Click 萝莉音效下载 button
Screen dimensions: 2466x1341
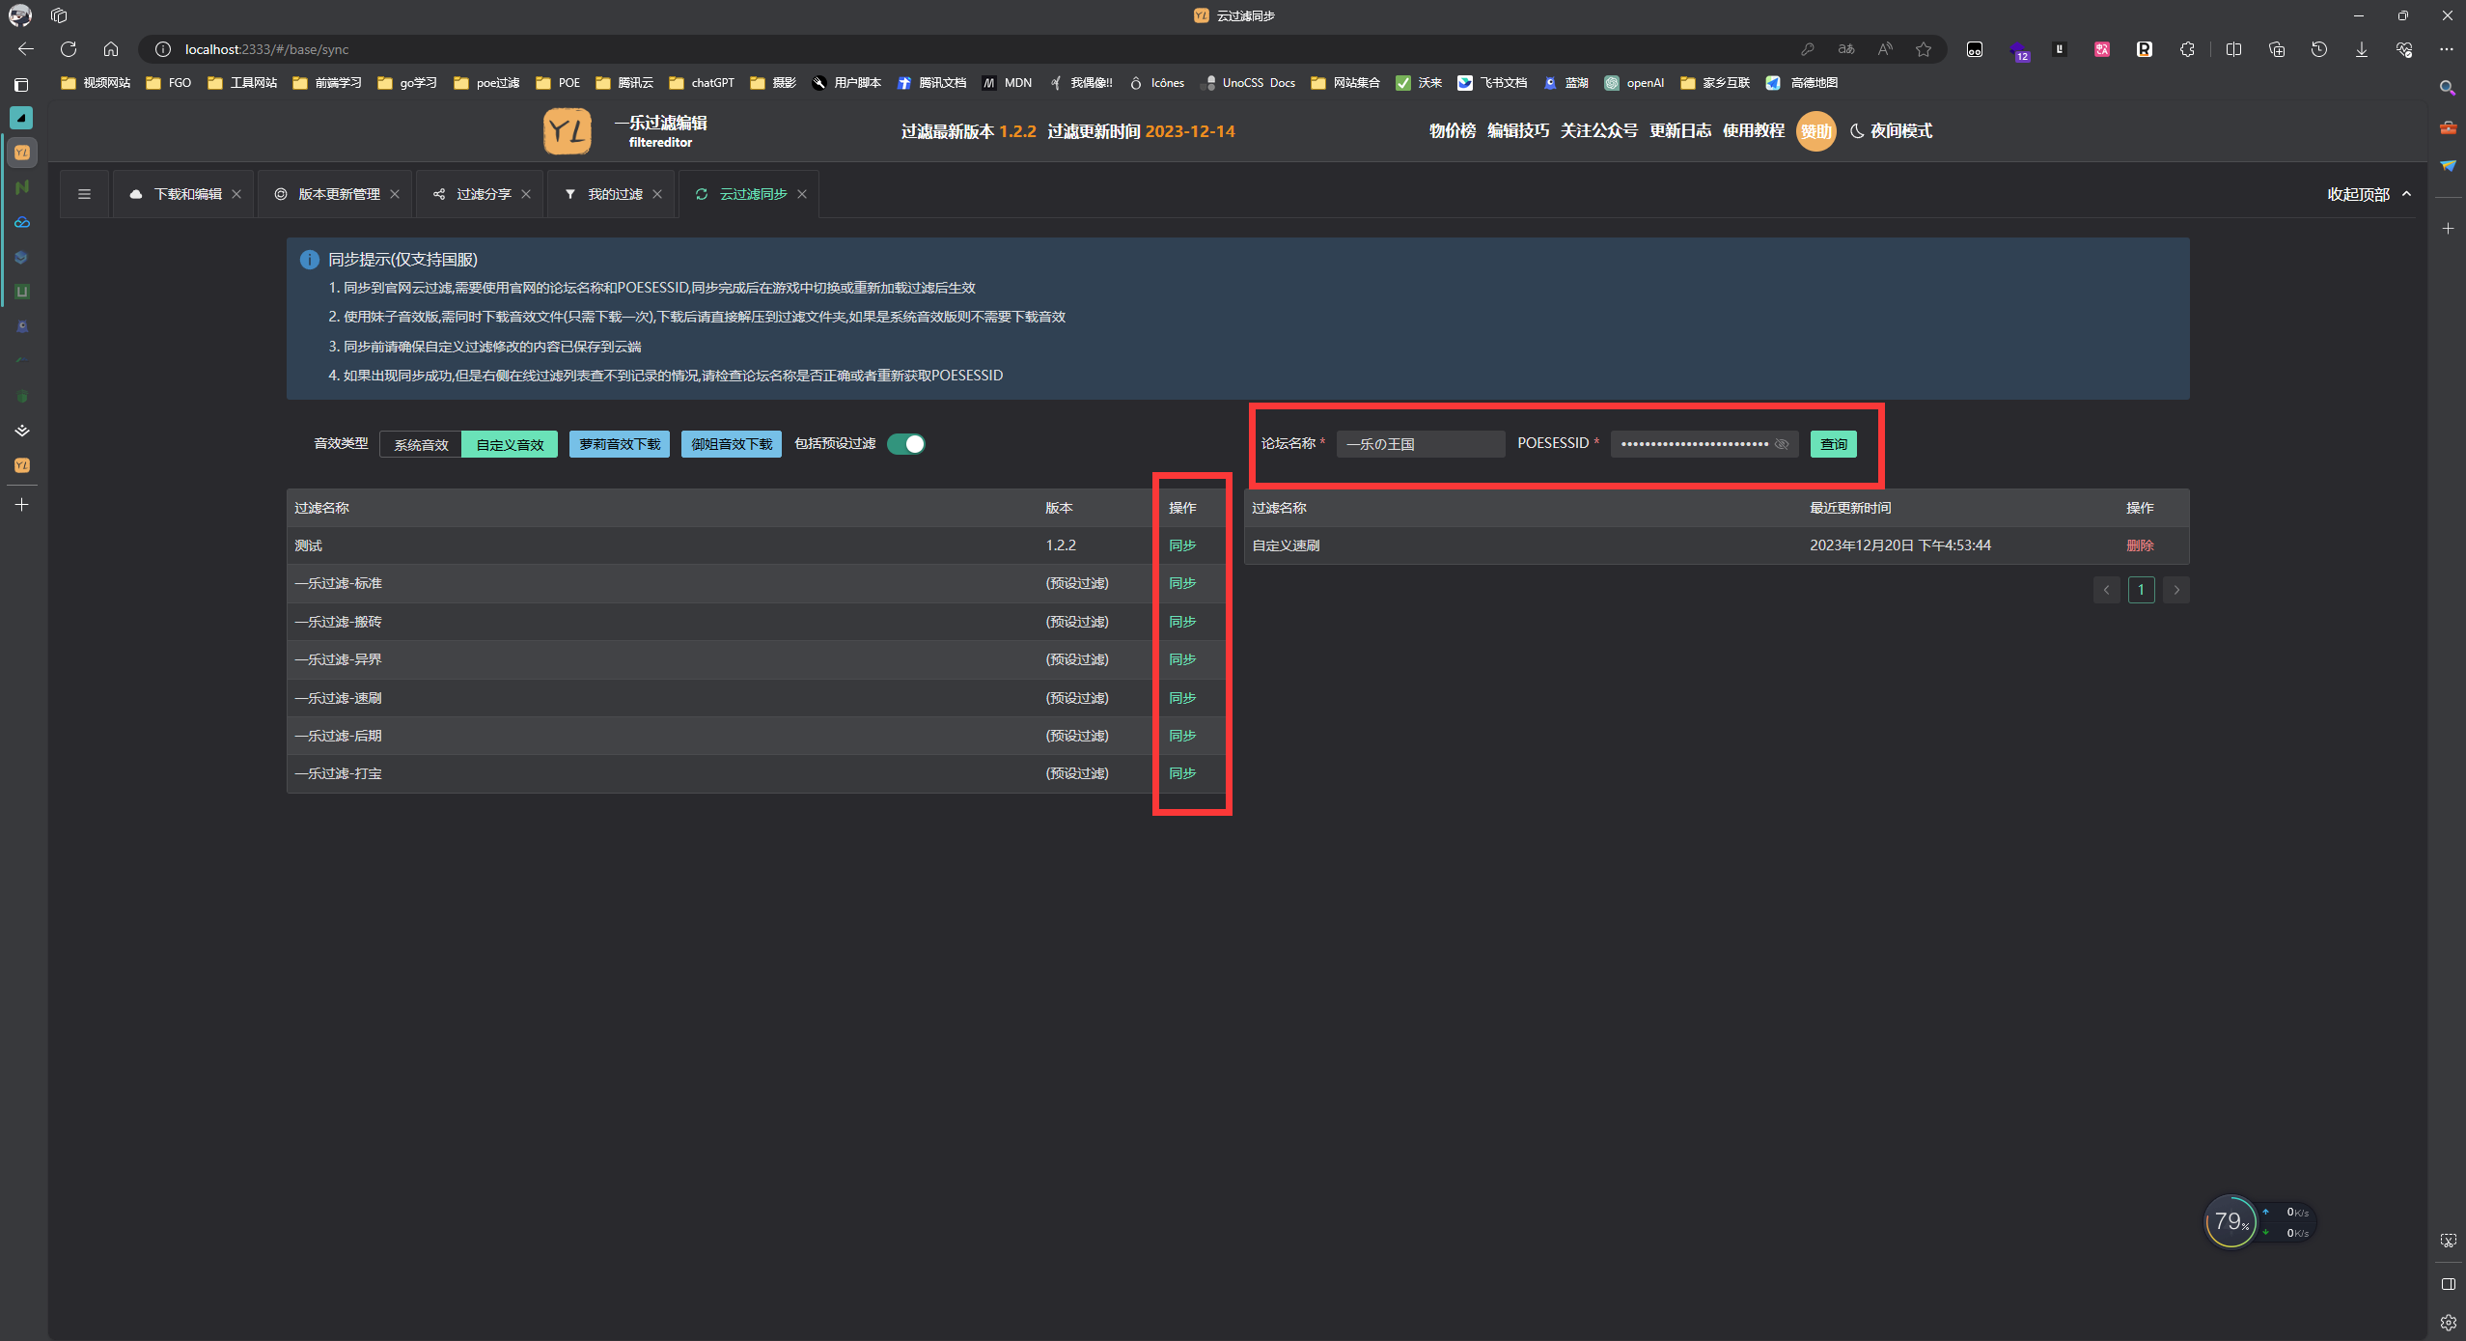point(620,444)
